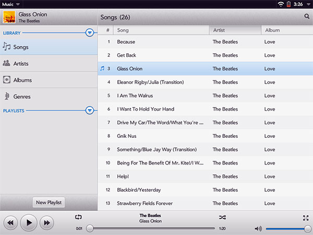Collapse the Library section arrow
Screen dimensions: 313x235
90,32
